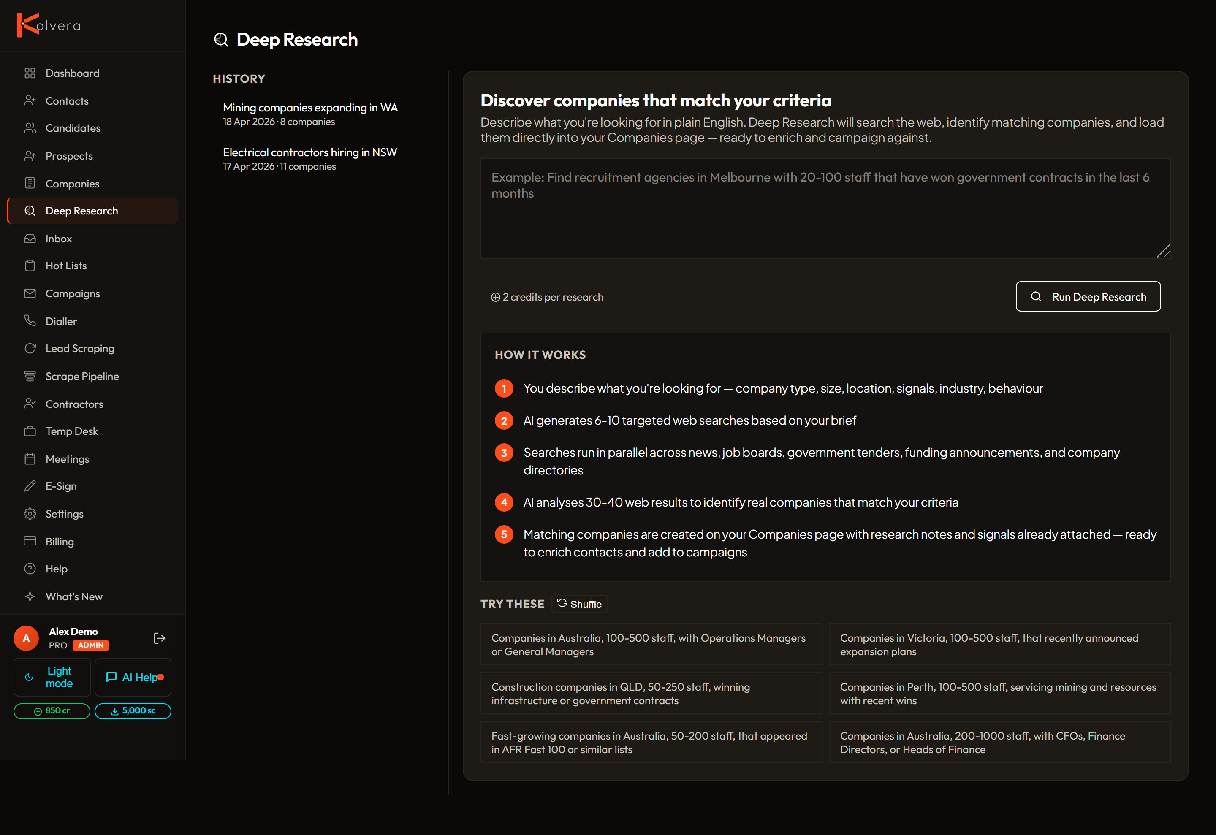Use suggestion about CFOs and Finance Directors
Image resolution: width=1216 pixels, height=835 pixels.
click(999, 742)
